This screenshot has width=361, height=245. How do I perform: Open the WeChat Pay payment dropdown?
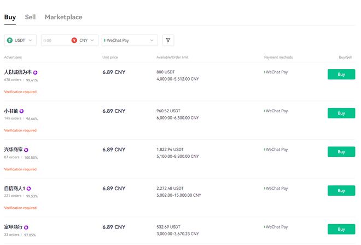[x=130, y=40]
